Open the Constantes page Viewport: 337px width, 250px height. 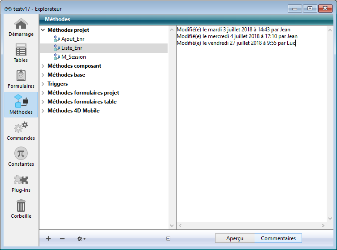pyautogui.click(x=21, y=157)
